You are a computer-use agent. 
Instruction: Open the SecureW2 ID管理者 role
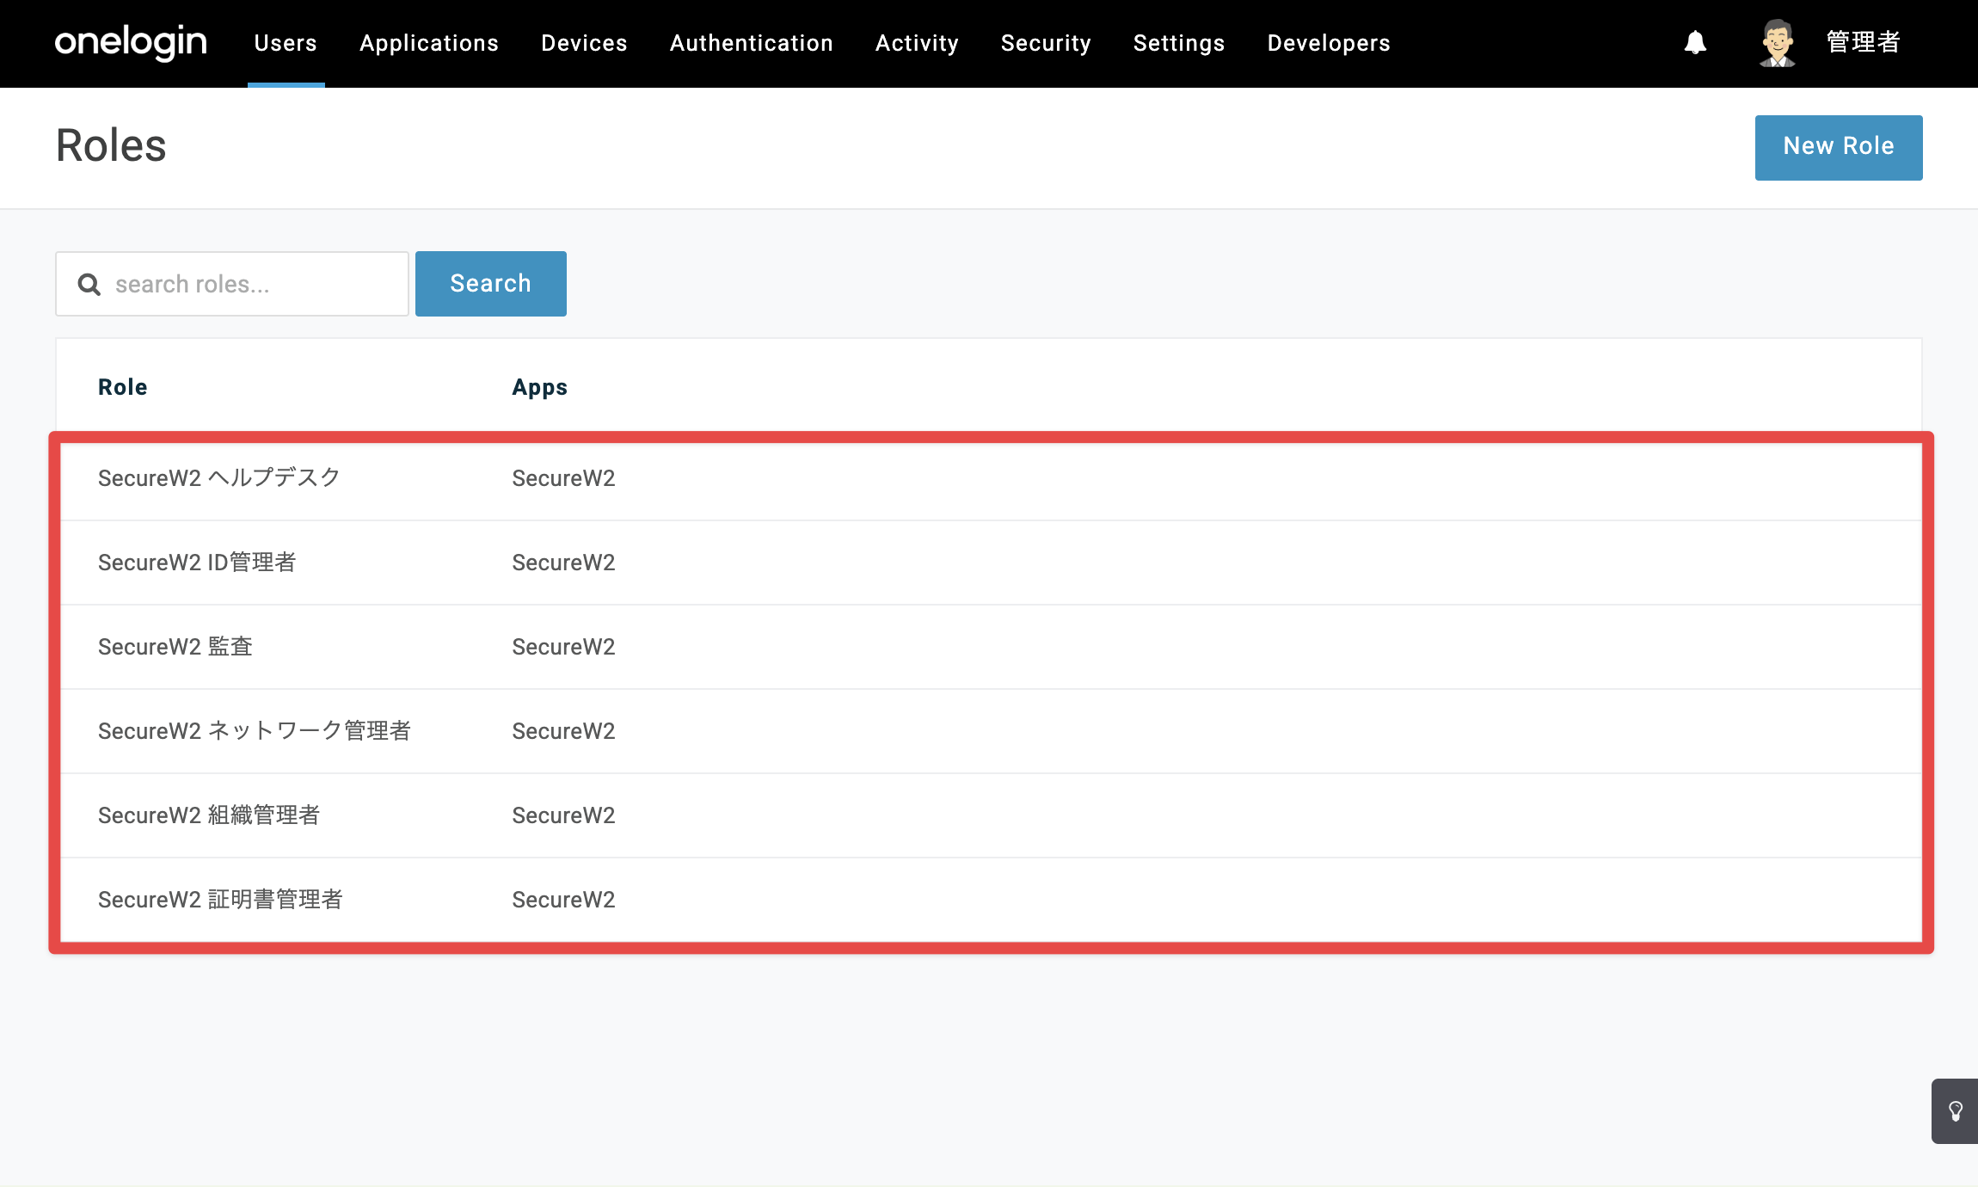tap(197, 562)
